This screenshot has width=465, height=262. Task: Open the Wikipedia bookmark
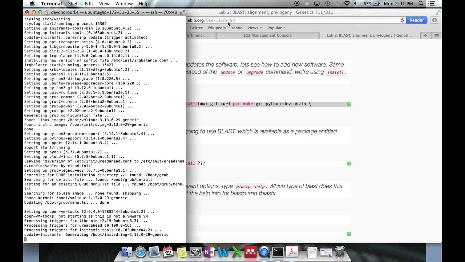click(x=217, y=28)
